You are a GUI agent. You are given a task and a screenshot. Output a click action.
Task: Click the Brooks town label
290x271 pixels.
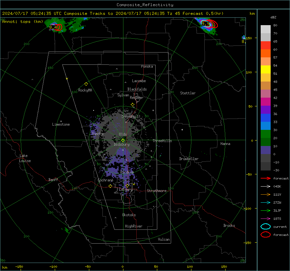(x=229, y=226)
